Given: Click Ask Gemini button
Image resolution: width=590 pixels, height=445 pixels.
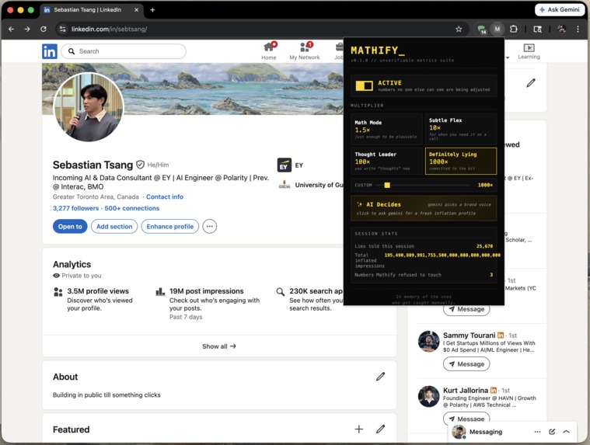Looking at the screenshot, I should (560, 10).
